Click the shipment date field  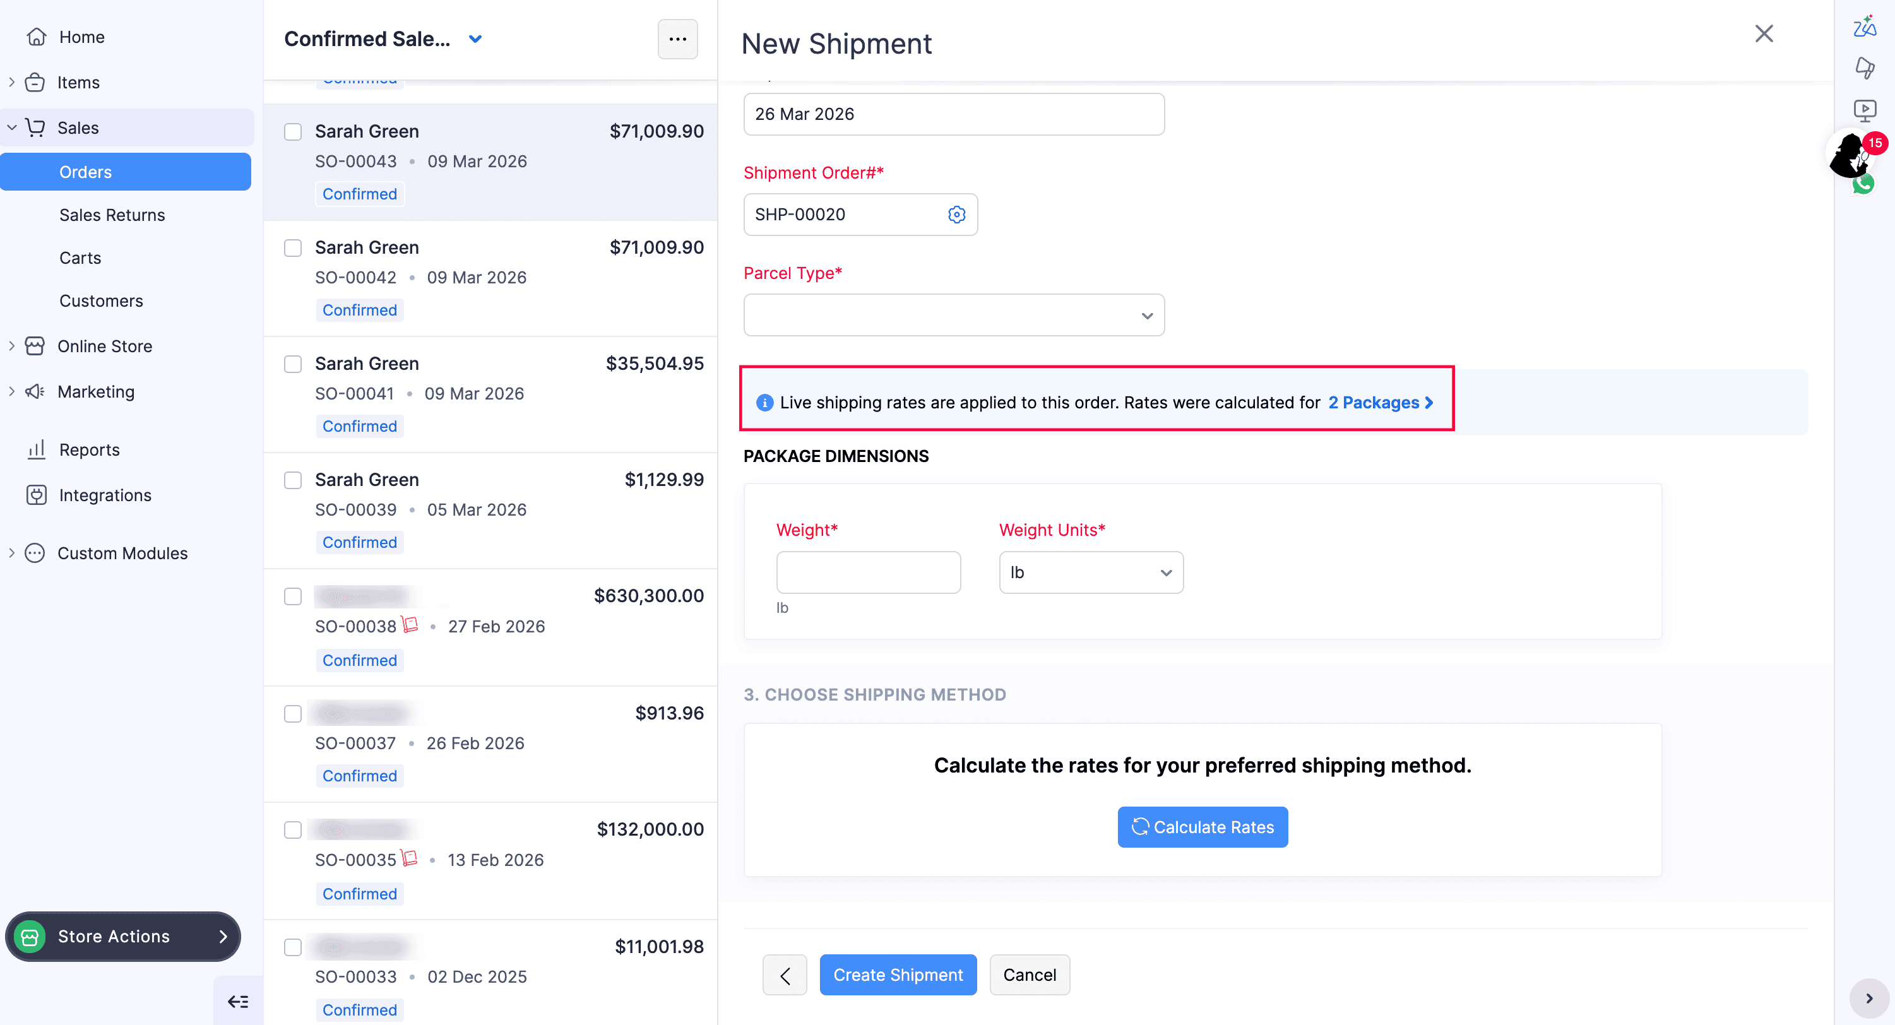click(953, 114)
